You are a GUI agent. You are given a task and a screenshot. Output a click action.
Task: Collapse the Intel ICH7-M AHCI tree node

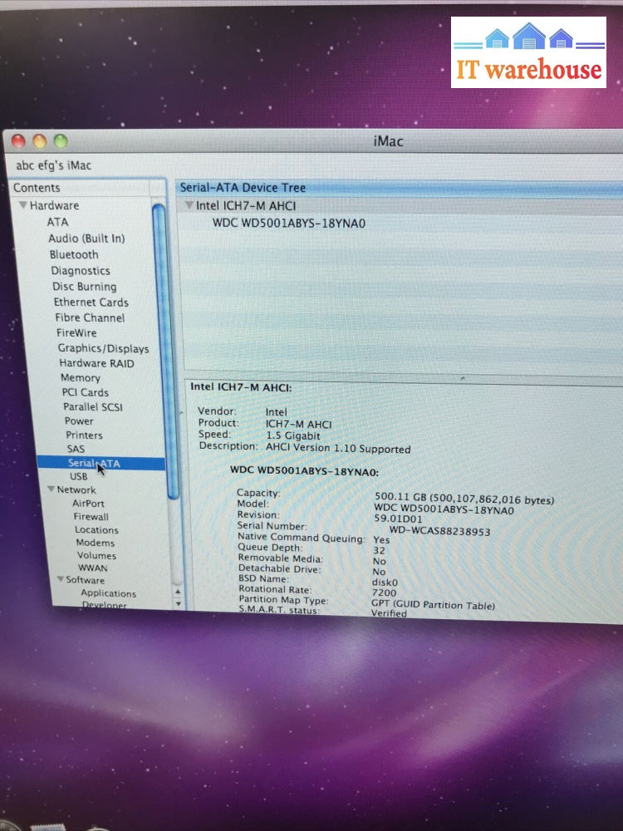click(x=189, y=206)
